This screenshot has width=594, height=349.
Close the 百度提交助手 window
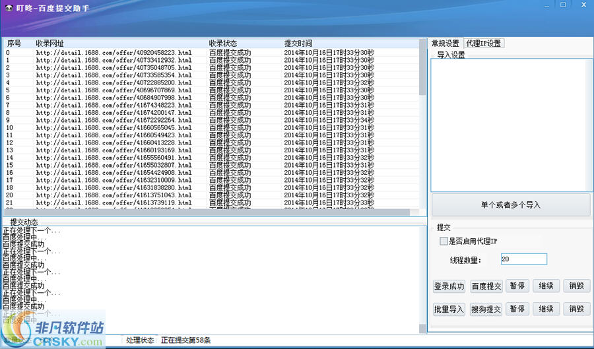(x=584, y=5)
